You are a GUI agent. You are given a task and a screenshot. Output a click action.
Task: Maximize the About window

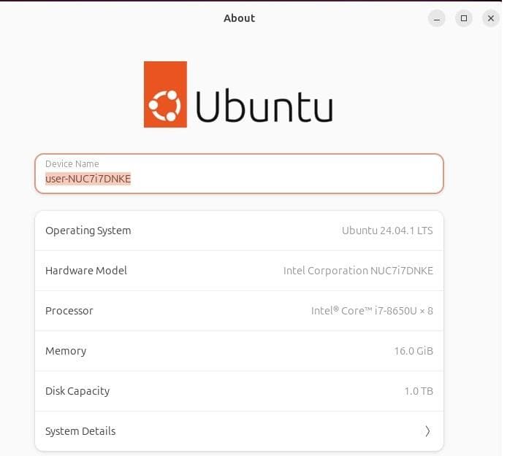click(x=464, y=19)
